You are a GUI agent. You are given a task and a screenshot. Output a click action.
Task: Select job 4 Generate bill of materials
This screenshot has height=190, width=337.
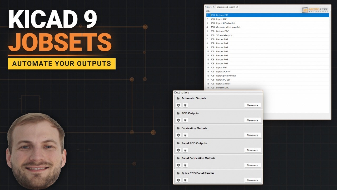click(267, 27)
